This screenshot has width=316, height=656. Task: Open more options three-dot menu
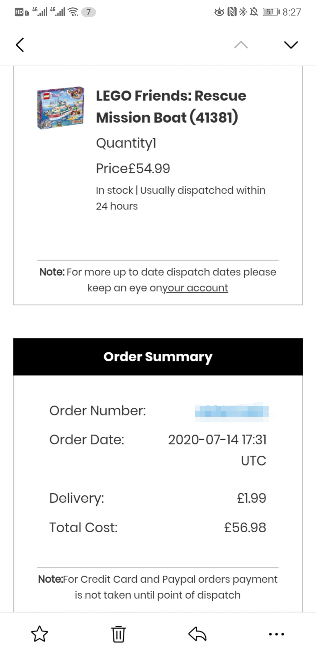(x=276, y=634)
